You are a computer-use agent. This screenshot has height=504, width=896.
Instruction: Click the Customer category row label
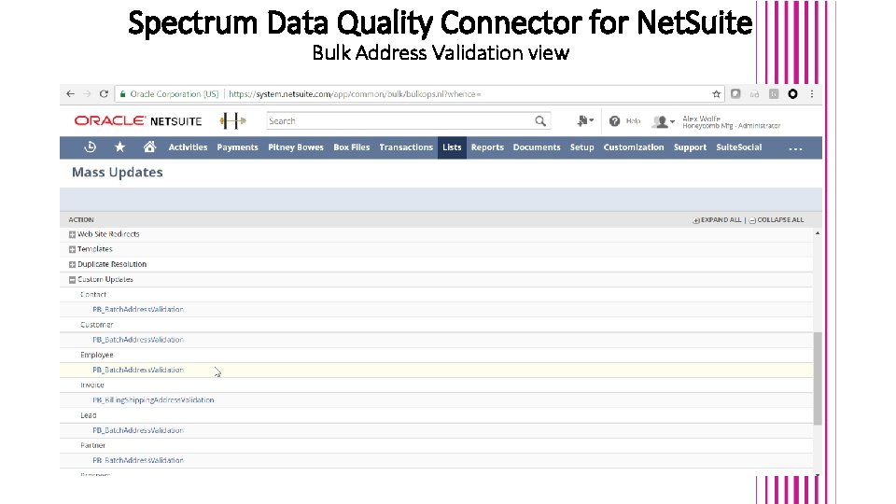[96, 325]
